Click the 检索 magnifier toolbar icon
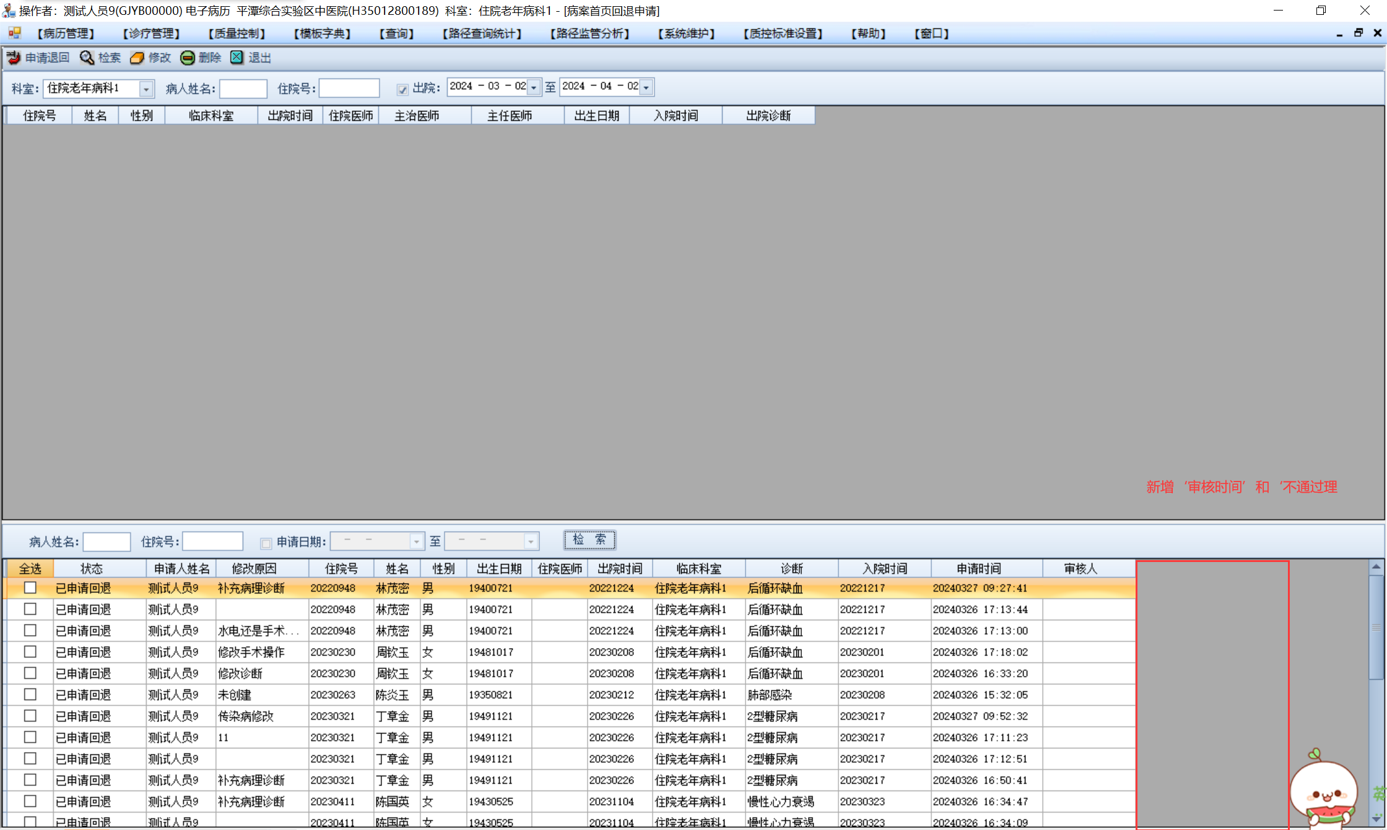Viewport: 1387px width, 830px height. point(87,58)
